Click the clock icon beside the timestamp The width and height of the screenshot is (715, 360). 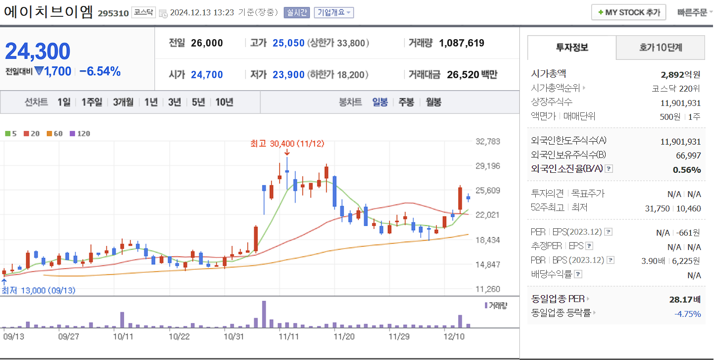pyautogui.click(x=163, y=12)
